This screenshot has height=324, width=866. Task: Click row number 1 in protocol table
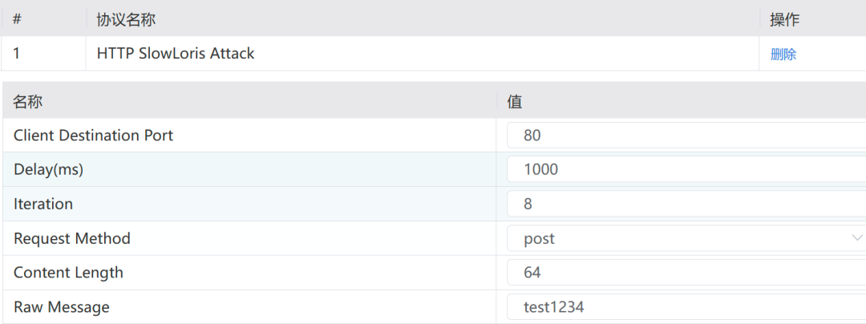17,55
